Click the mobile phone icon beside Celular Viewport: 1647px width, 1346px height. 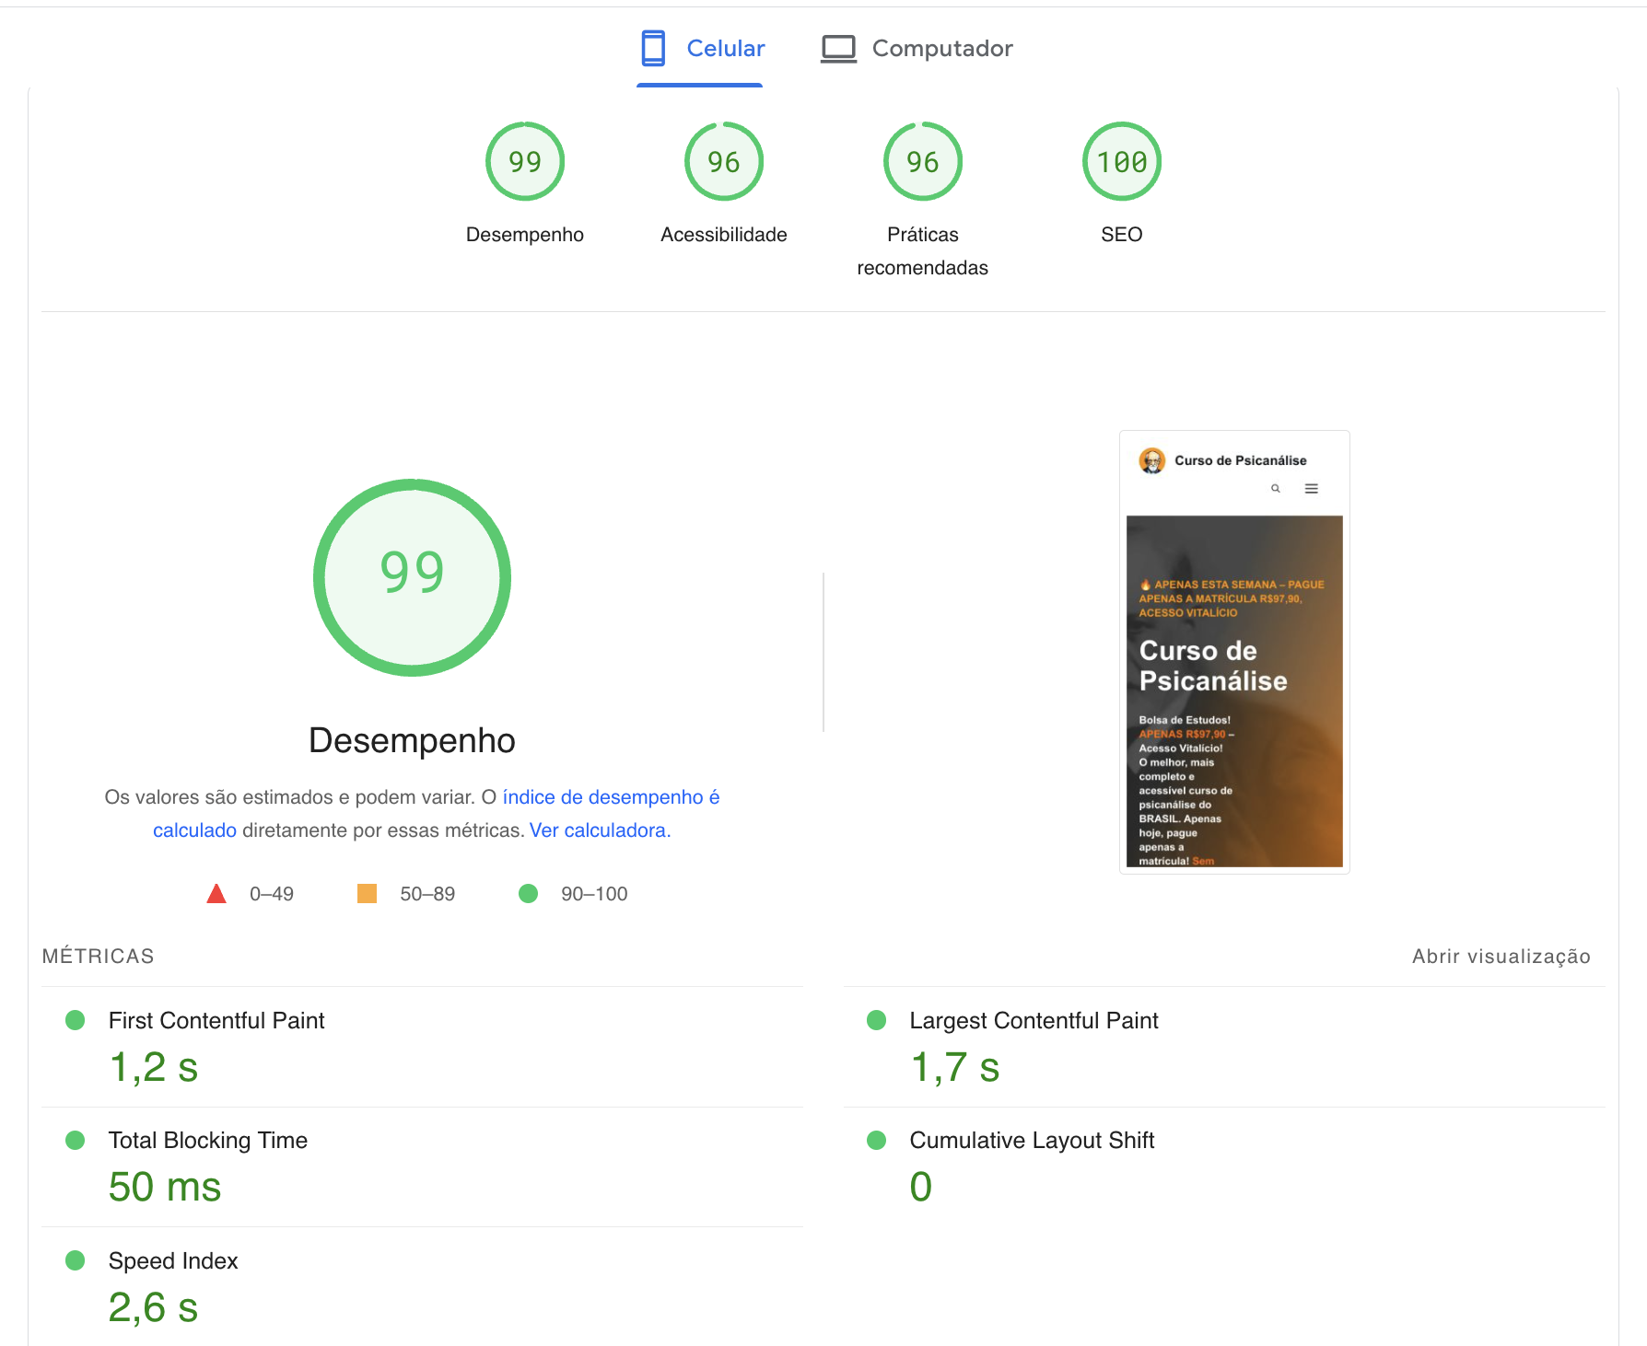point(653,48)
